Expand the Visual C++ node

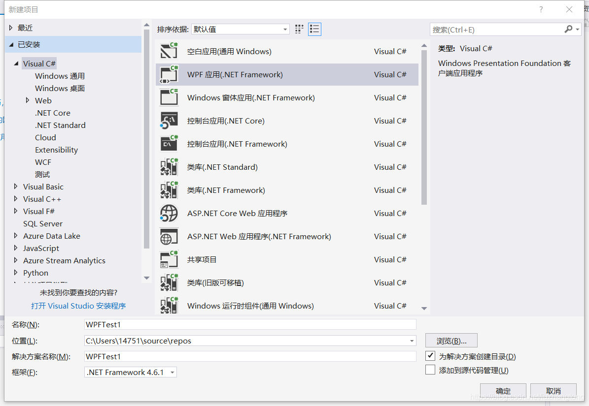[15, 199]
